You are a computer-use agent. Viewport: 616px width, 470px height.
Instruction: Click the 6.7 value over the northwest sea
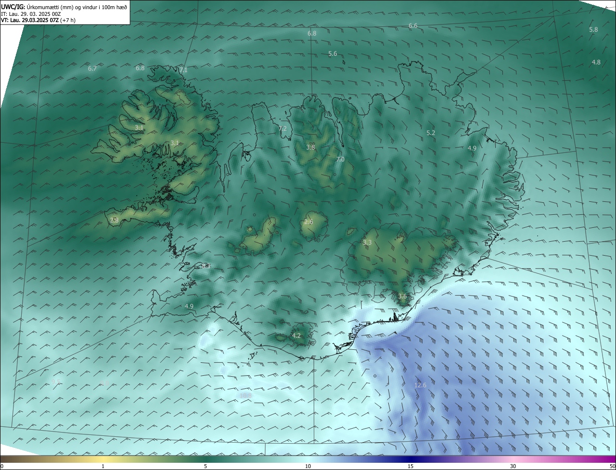pos(92,68)
